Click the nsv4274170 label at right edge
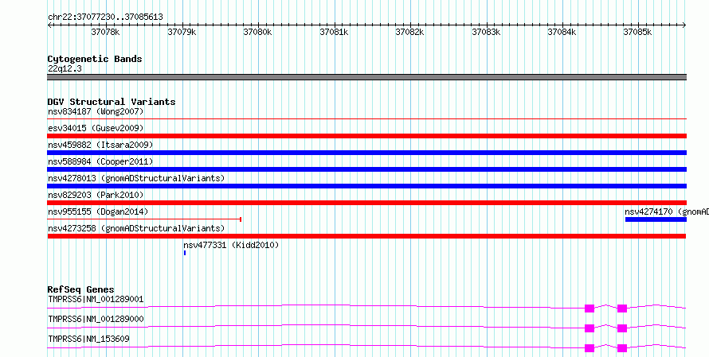 667,211
